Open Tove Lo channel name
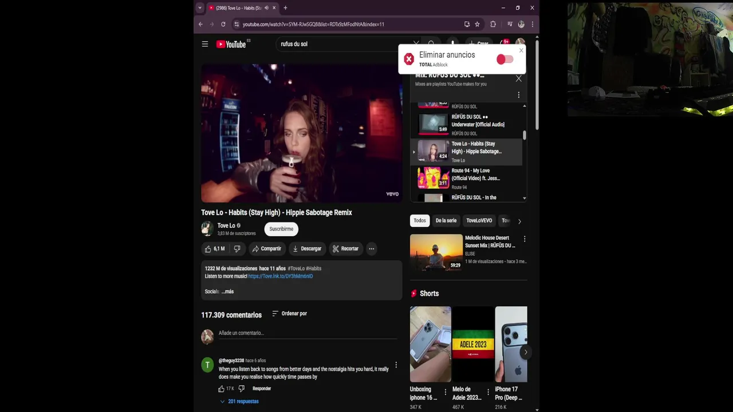Screen dimensions: 733x412 [226, 225]
